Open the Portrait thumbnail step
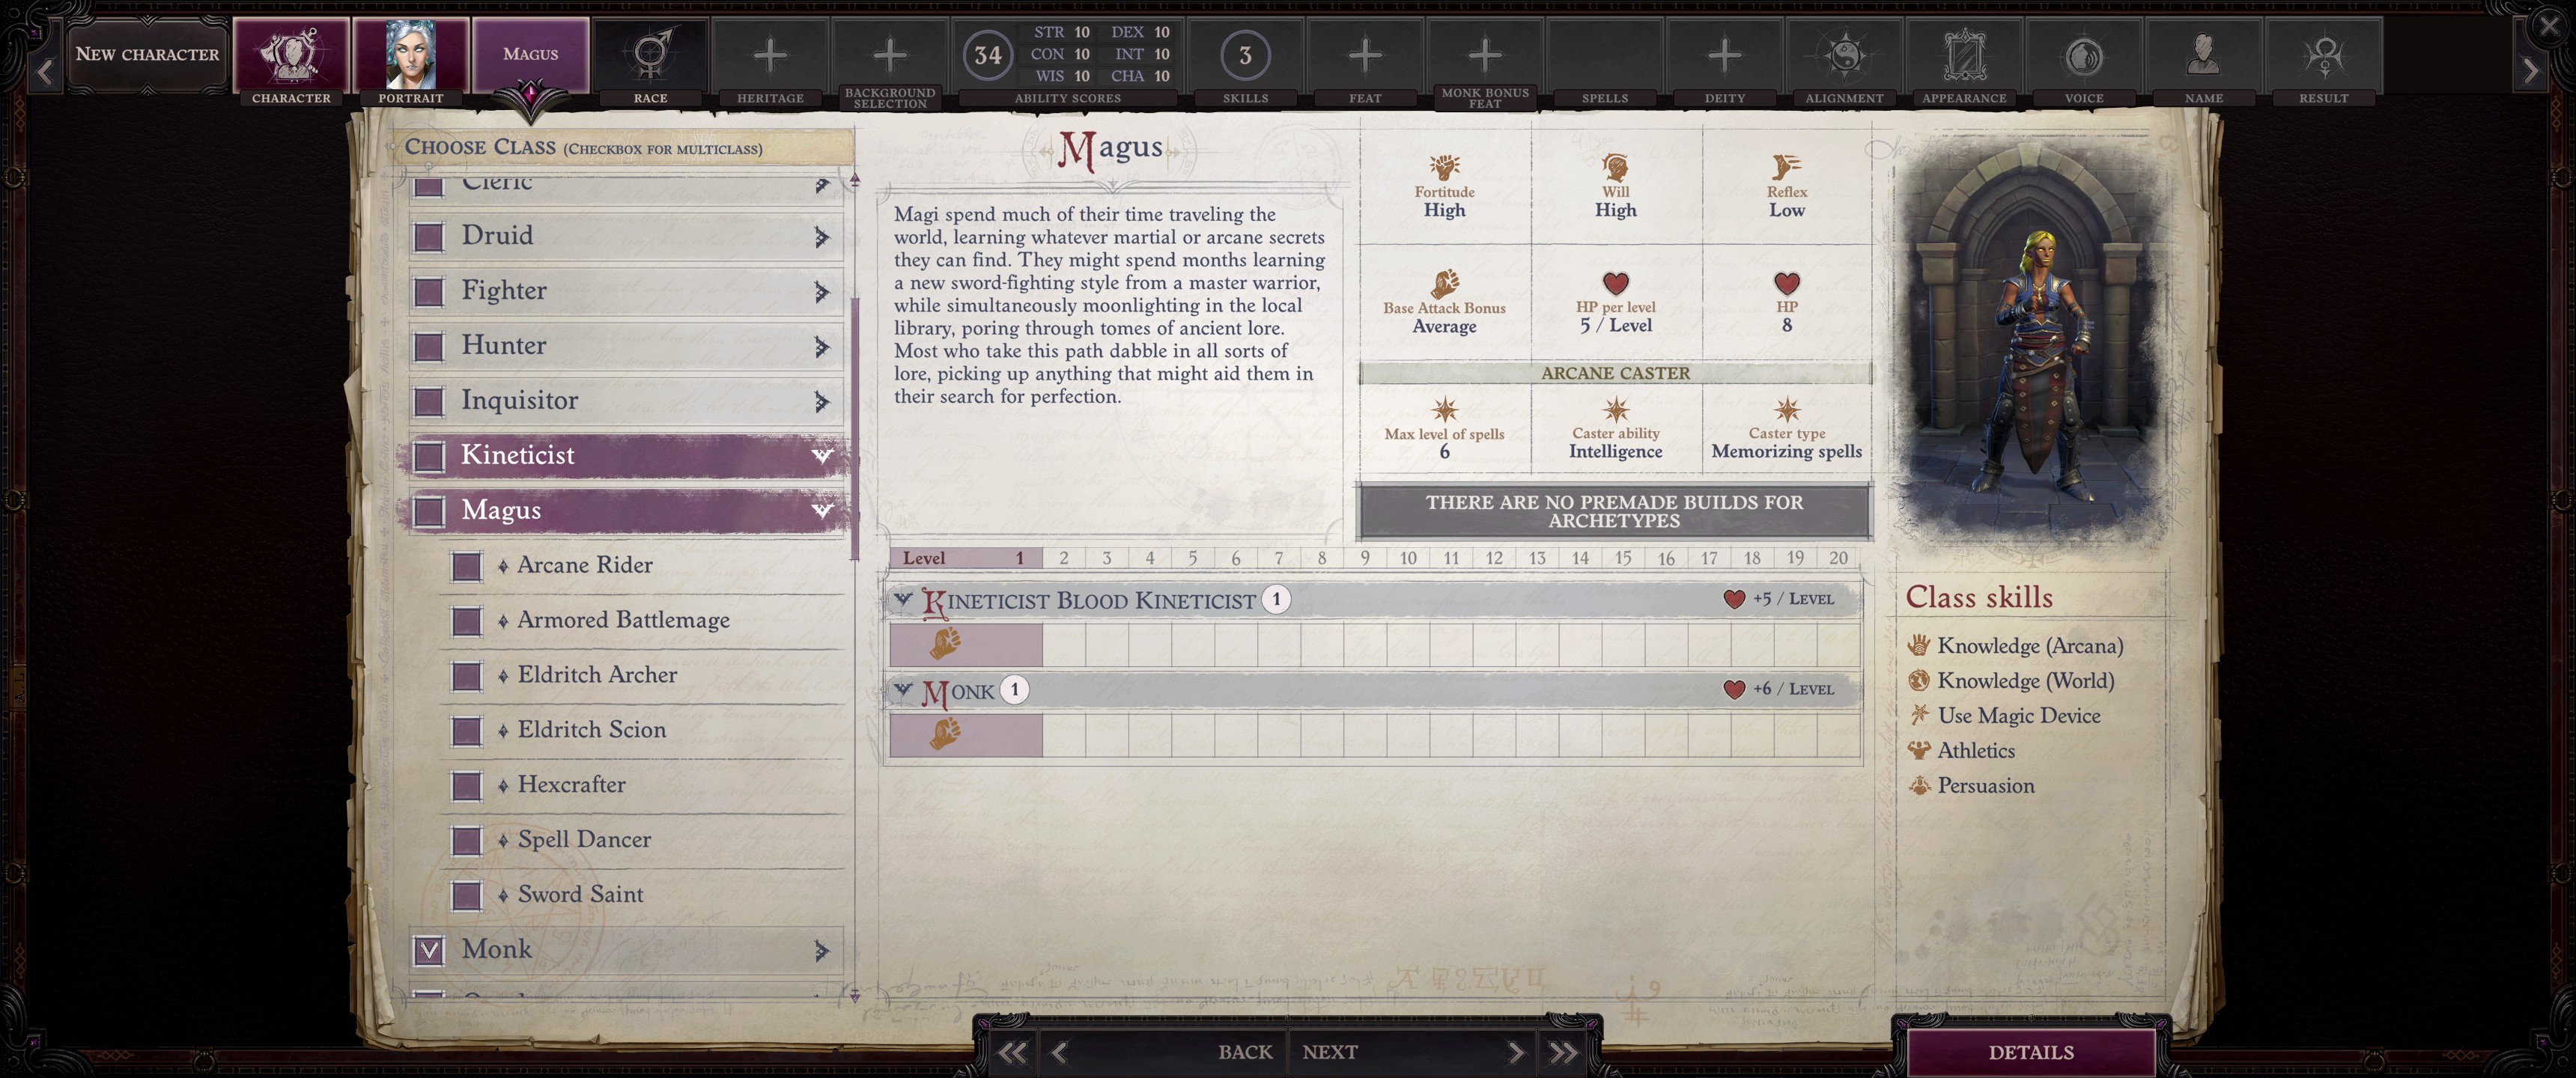This screenshot has width=2576, height=1078. (x=410, y=54)
